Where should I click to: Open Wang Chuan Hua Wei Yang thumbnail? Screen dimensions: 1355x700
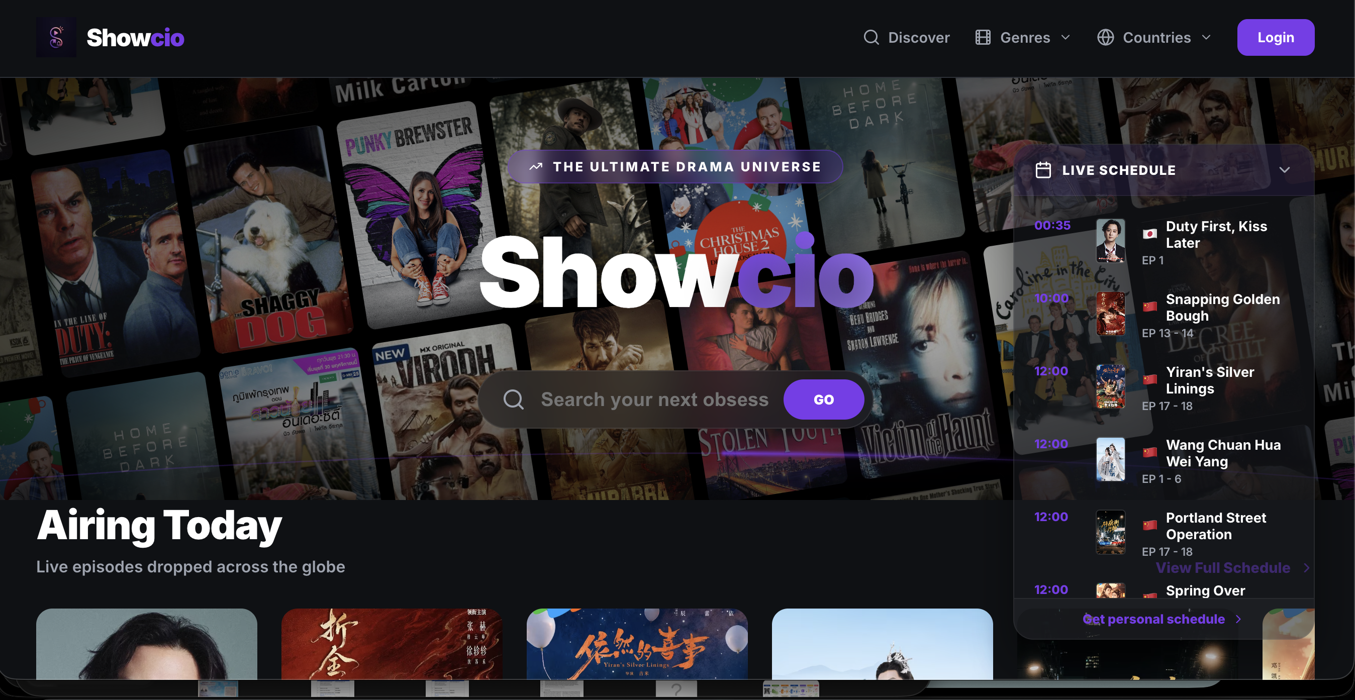(x=1110, y=460)
